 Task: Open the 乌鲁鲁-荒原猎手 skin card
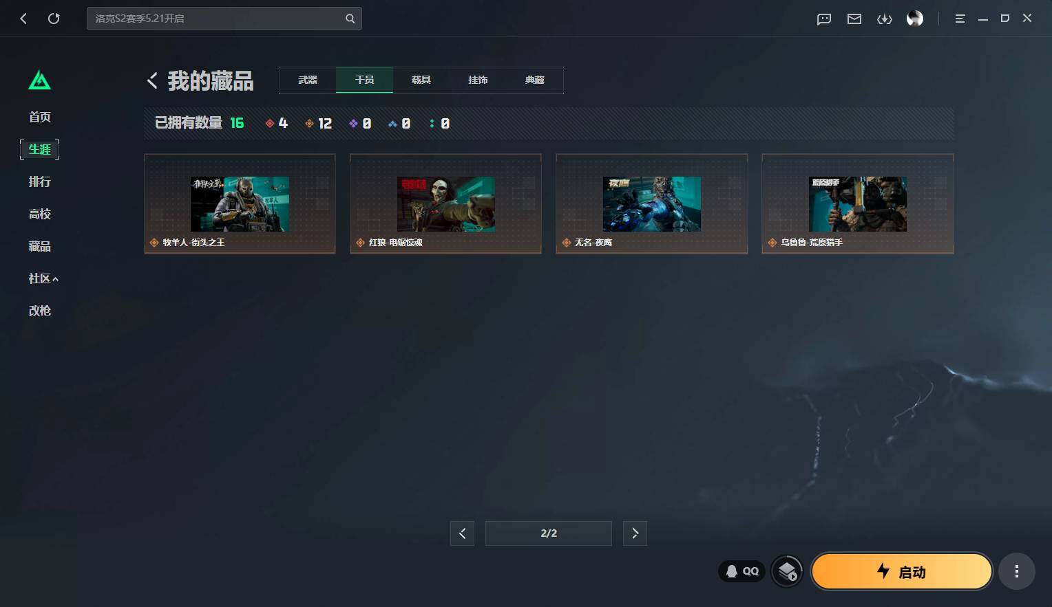coord(857,203)
